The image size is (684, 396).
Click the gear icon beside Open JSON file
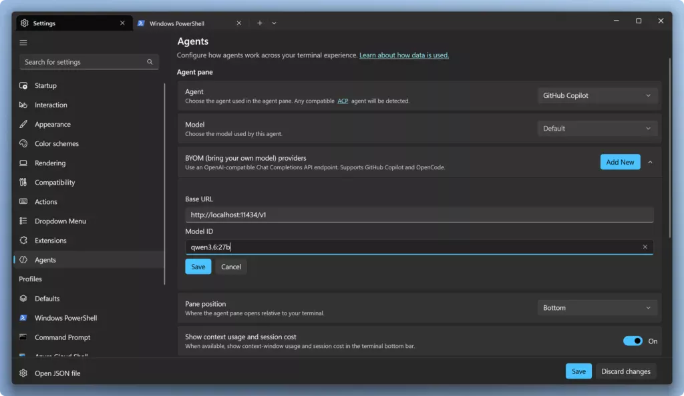[x=23, y=373]
